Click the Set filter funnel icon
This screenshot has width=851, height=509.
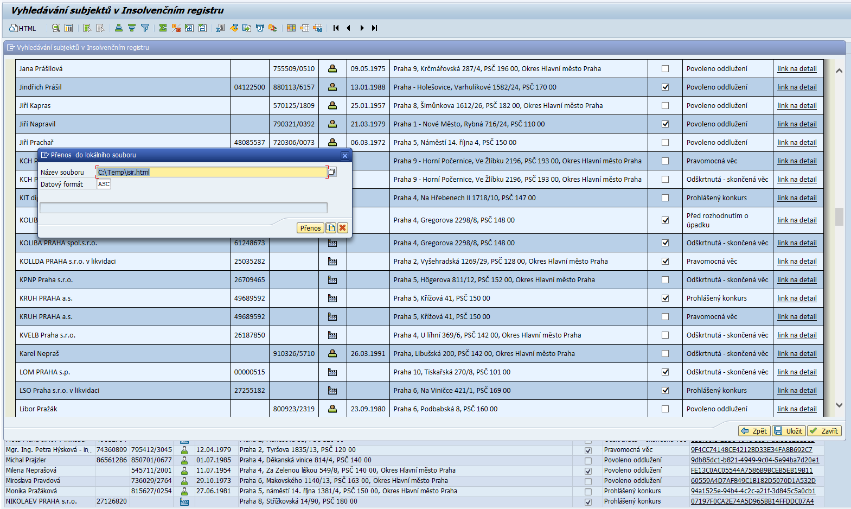click(x=145, y=28)
